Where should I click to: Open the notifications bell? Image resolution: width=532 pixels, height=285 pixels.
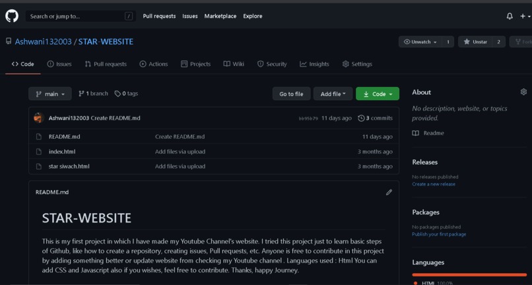pos(510,16)
